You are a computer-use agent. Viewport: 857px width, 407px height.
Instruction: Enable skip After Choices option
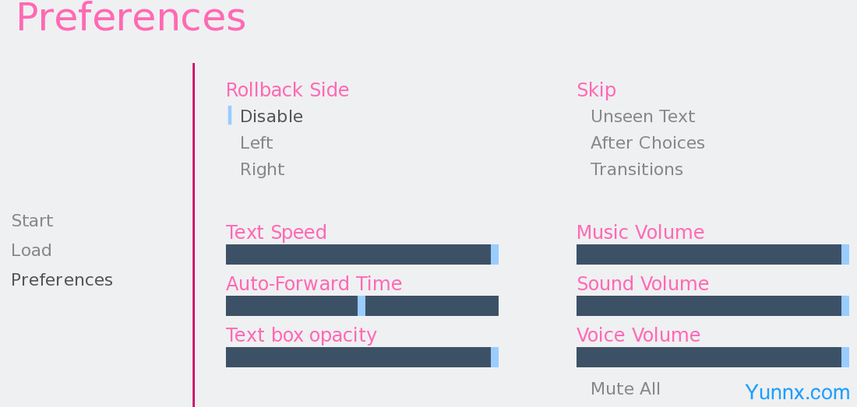(x=647, y=143)
